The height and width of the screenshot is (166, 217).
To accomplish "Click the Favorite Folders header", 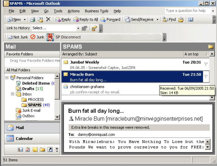I will pos(32,54).
